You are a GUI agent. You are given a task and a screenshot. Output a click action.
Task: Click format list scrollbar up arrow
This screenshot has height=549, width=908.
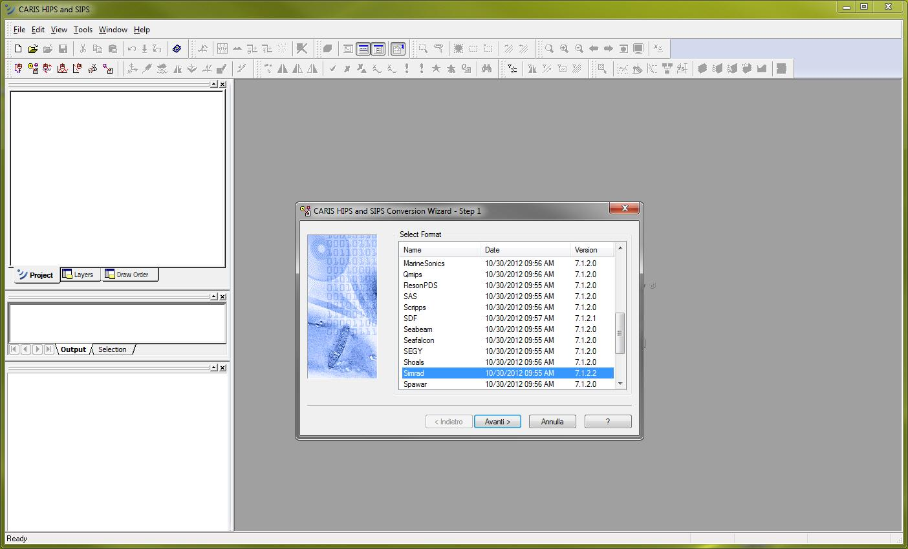[x=620, y=248]
